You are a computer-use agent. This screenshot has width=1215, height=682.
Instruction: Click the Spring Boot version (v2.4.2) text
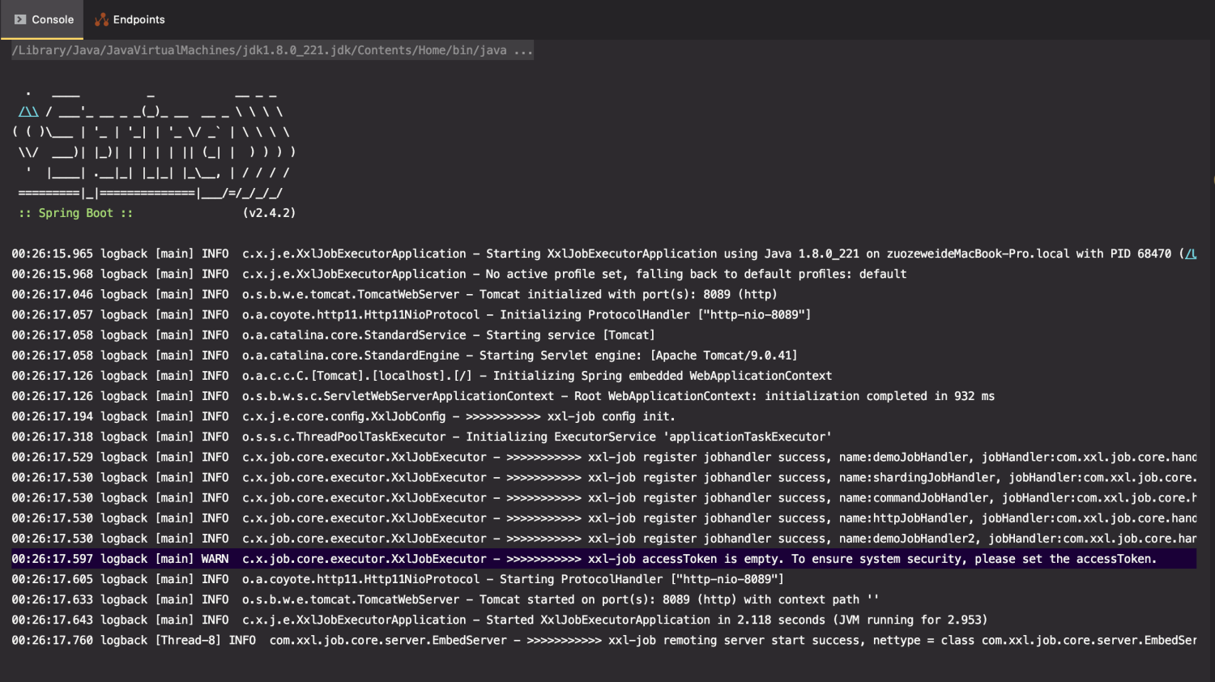270,213
